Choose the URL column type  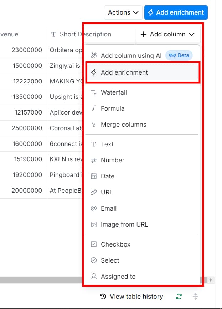(94, 192)
